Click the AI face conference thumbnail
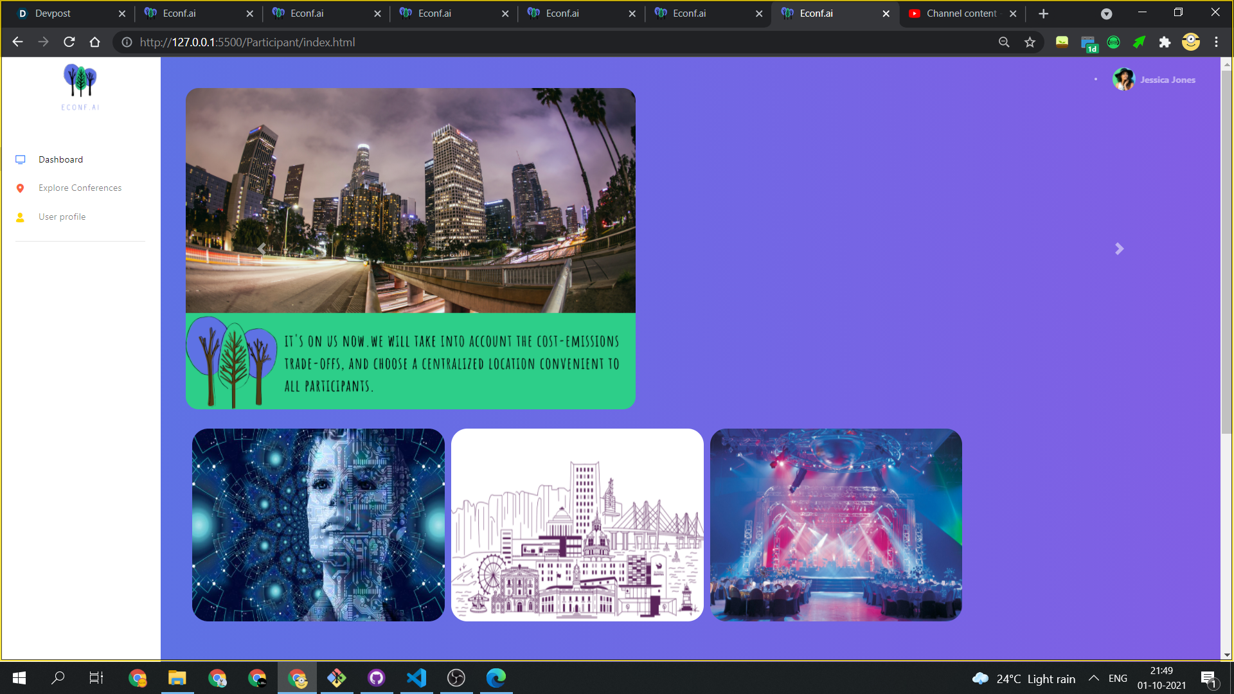The height and width of the screenshot is (694, 1234). (x=318, y=524)
